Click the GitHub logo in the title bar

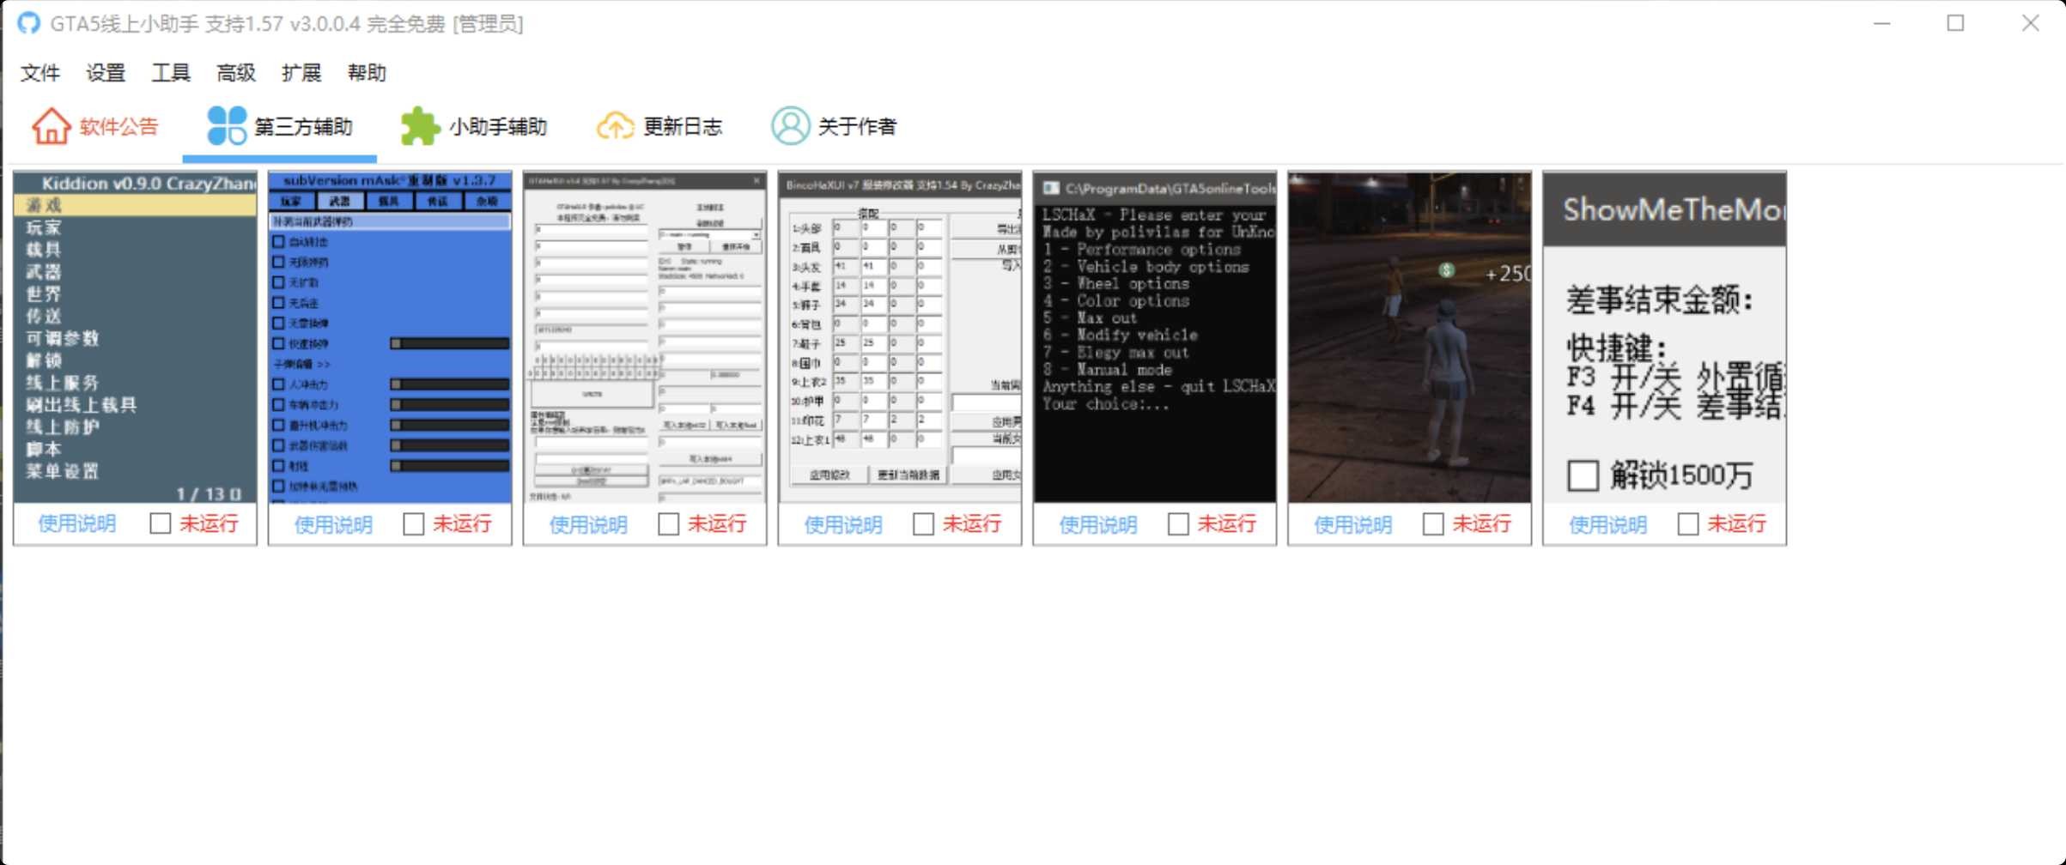(x=28, y=23)
